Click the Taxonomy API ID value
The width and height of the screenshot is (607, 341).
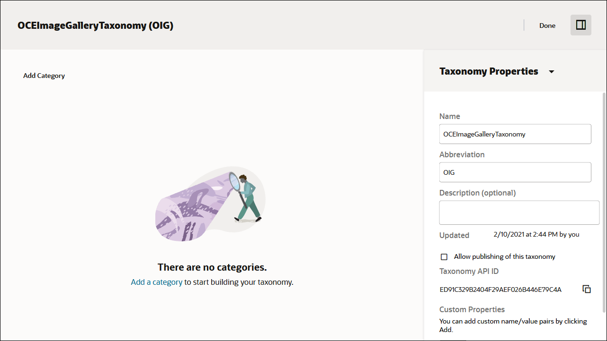click(500, 289)
